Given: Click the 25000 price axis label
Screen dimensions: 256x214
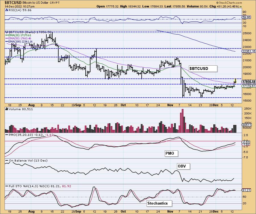Looking at the screenshot, I should [247, 33].
